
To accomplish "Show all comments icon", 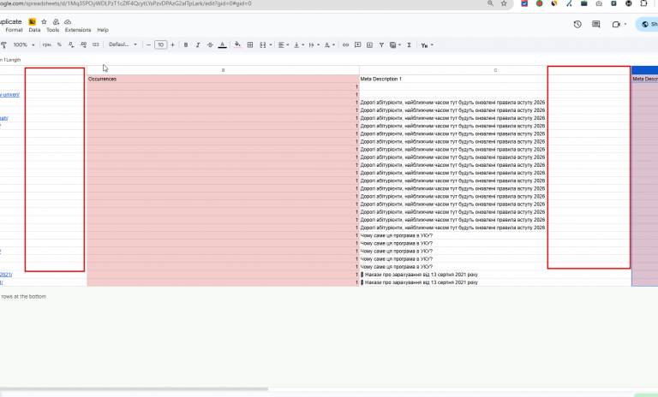I will [596, 24].
